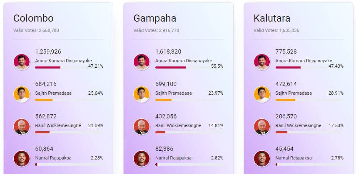Click Sajith Premadasa's orange bar in Gampaha

163,100
